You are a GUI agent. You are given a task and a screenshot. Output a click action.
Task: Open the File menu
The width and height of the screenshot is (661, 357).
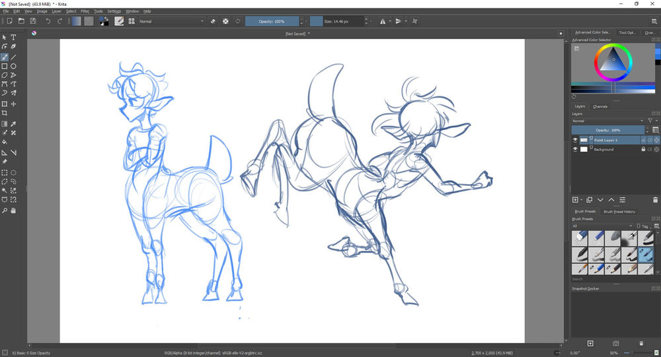pos(6,11)
